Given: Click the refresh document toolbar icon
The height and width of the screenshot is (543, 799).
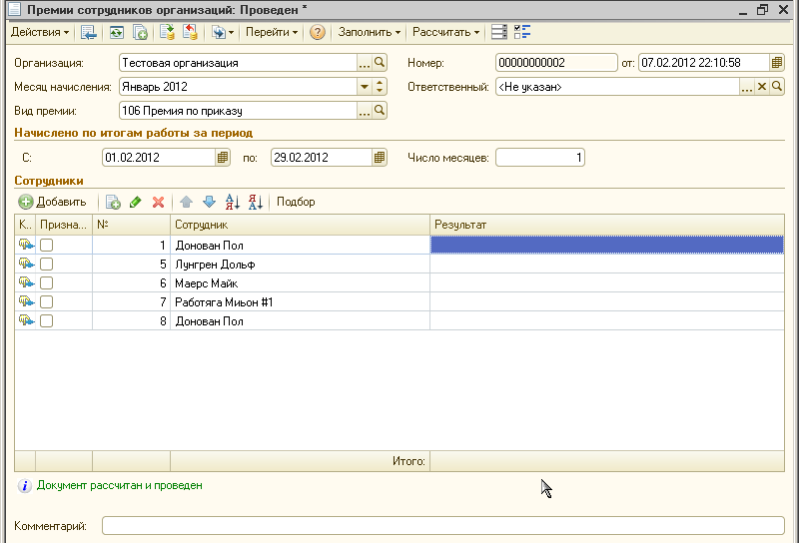Looking at the screenshot, I should (x=117, y=32).
